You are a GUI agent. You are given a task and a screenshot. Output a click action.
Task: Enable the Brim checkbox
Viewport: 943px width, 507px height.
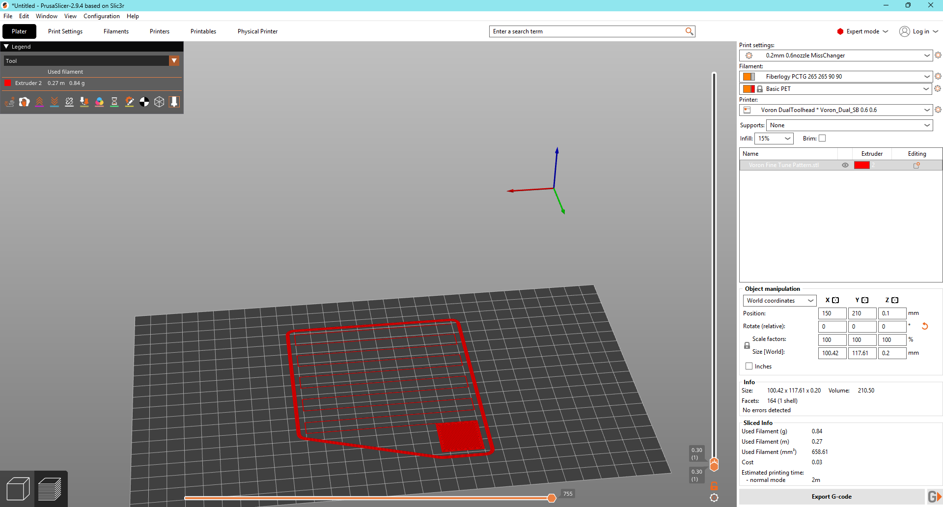click(x=822, y=139)
